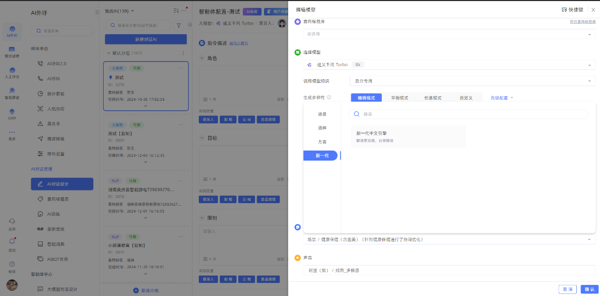Open 通知 bell in left sidebar

click(x=12, y=242)
